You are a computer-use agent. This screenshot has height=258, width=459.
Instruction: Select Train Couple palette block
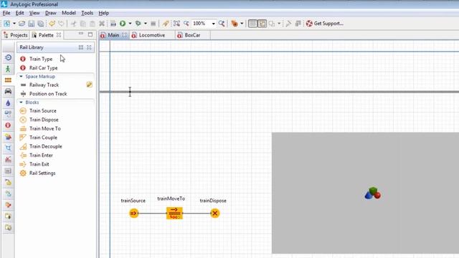tap(39, 138)
